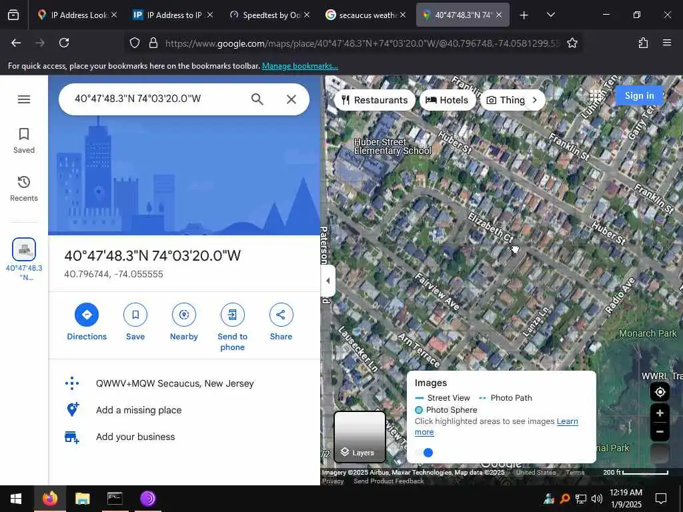Share this location
Image resolution: width=683 pixels, height=512 pixels.
[x=281, y=322]
